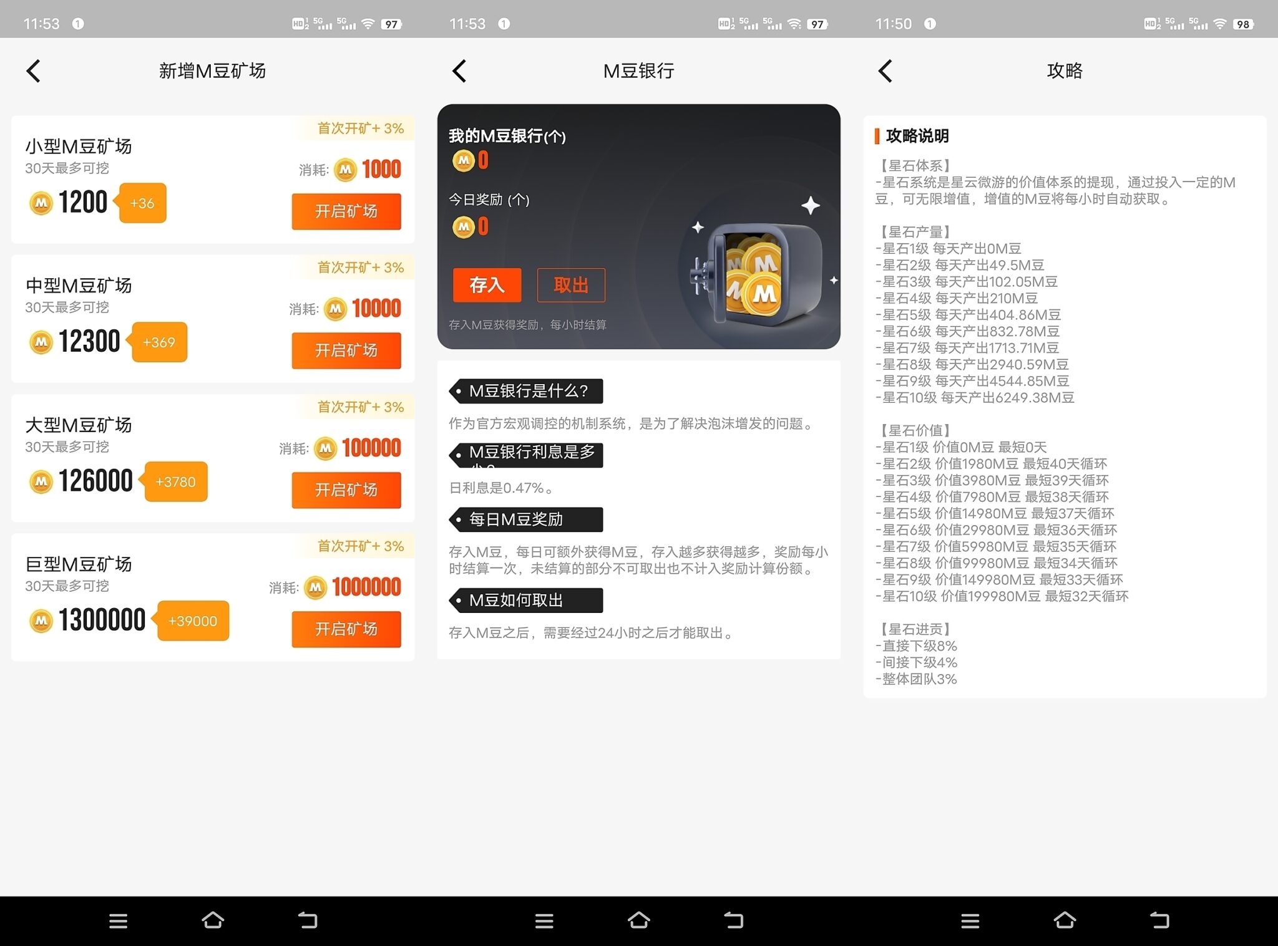Open 中型M豆矿场 with 开启矿场 button
This screenshot has width=1278, height=946.
346,350
